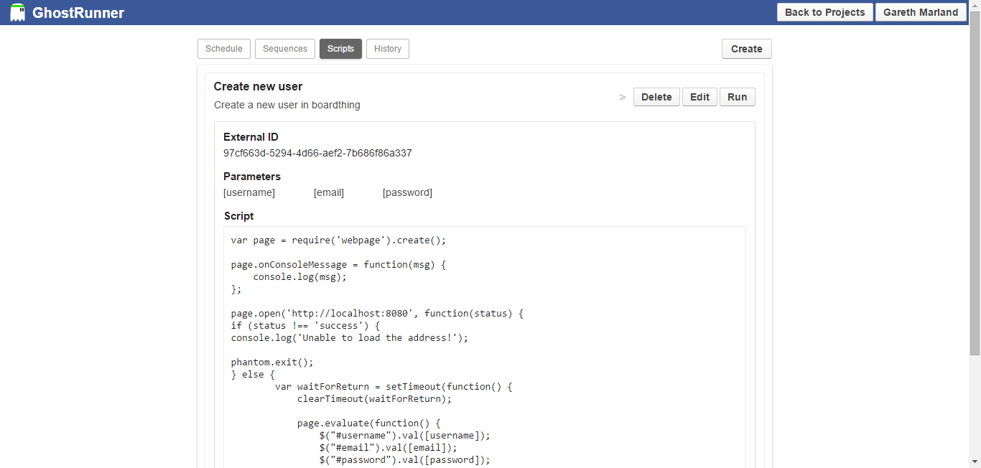
Task: Click the [password] parameter
Action: 407,192
